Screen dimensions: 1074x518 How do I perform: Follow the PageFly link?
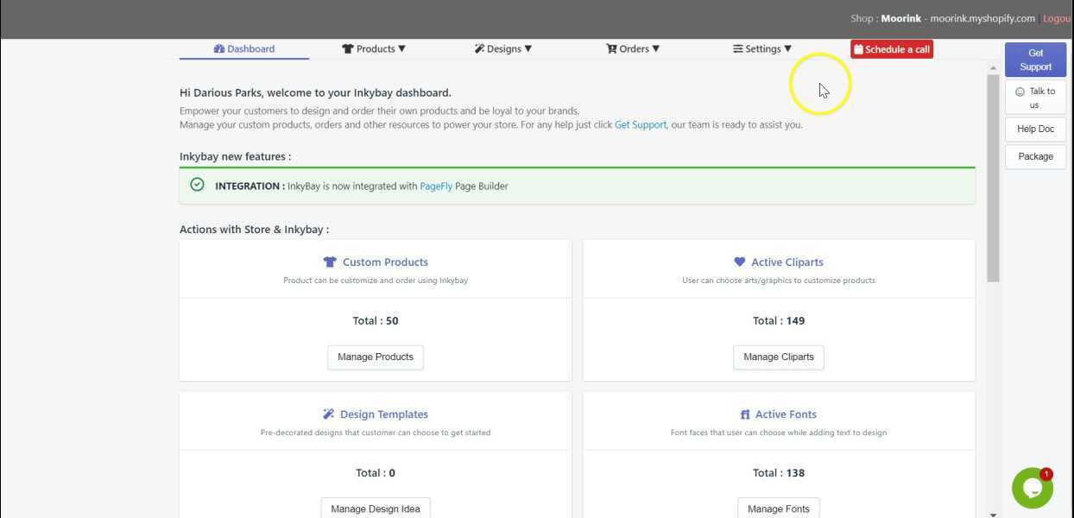coord(436,186)
